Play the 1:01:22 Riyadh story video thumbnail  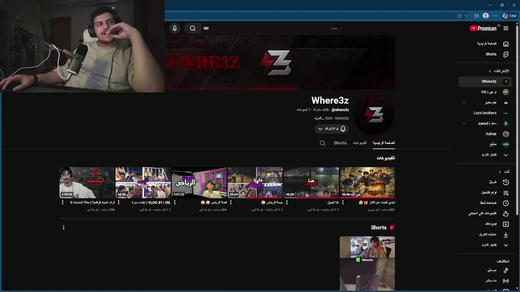pos(199,182)
